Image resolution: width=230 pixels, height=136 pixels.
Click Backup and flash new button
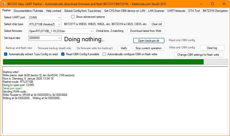(19, 48)
